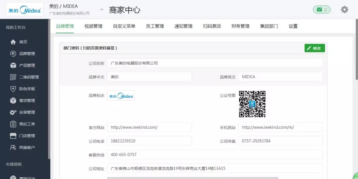
Task: Click the Midea logo in the header
Action: (x=25, y=9)
